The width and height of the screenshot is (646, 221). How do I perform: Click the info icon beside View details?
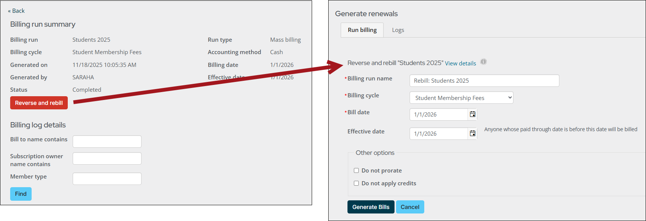pos(483,62)
